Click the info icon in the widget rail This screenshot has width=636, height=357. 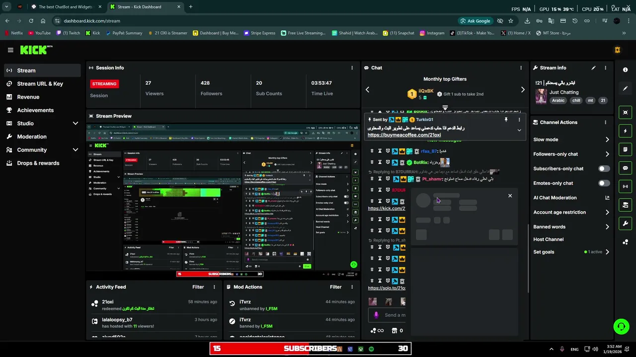625,70
